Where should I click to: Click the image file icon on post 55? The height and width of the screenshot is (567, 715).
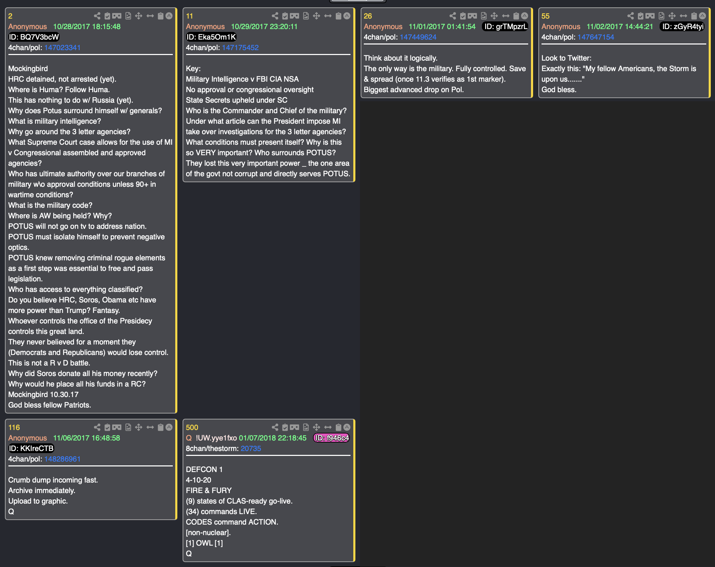point(661,16)
